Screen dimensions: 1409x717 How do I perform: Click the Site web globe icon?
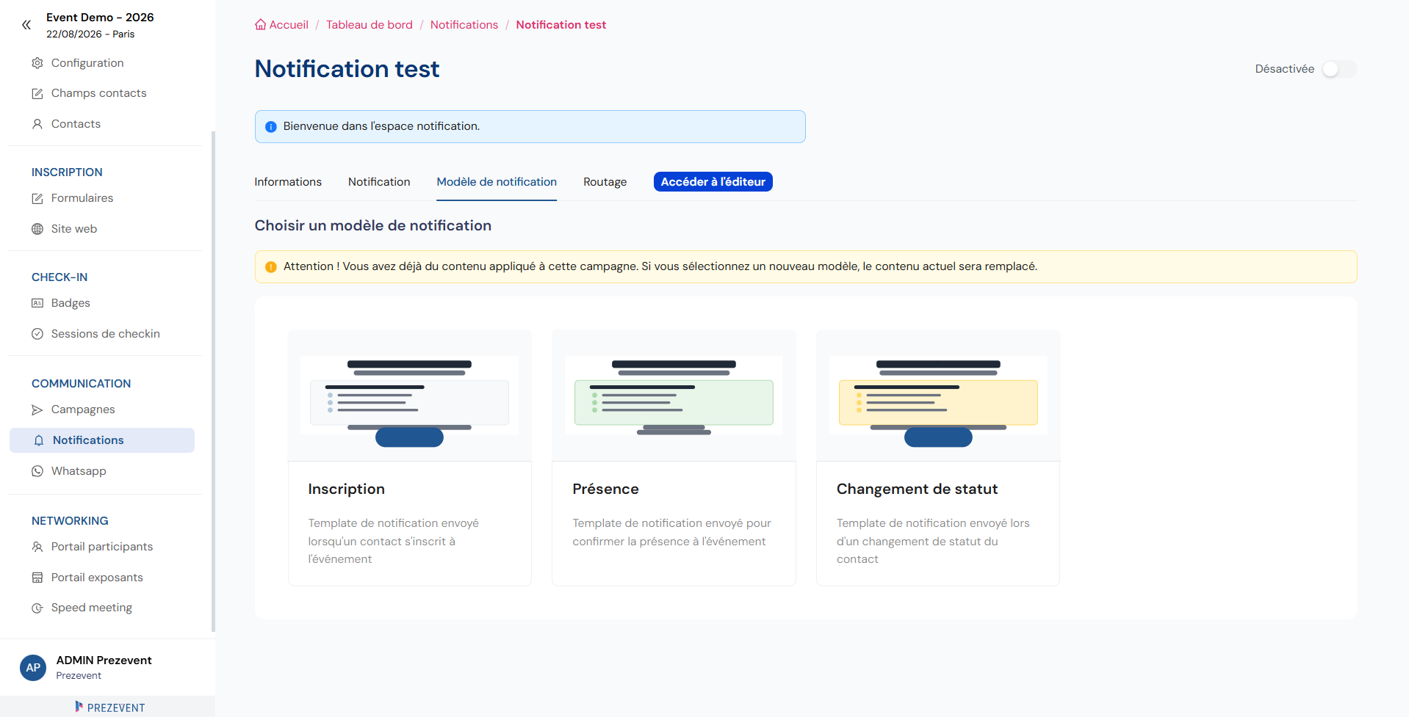tap(37, 229)
